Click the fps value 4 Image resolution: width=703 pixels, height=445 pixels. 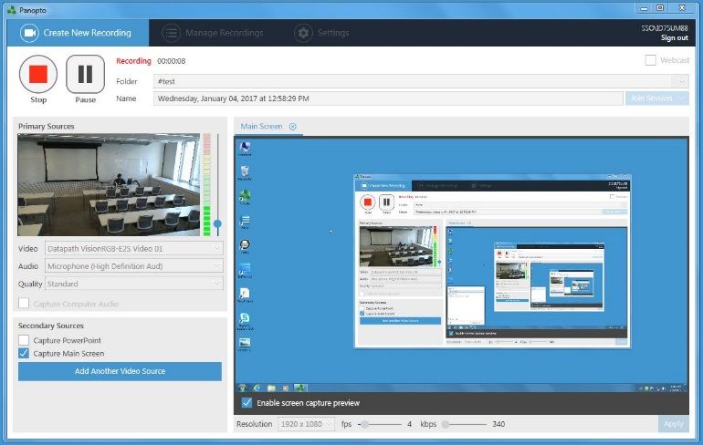click(409, 424)
